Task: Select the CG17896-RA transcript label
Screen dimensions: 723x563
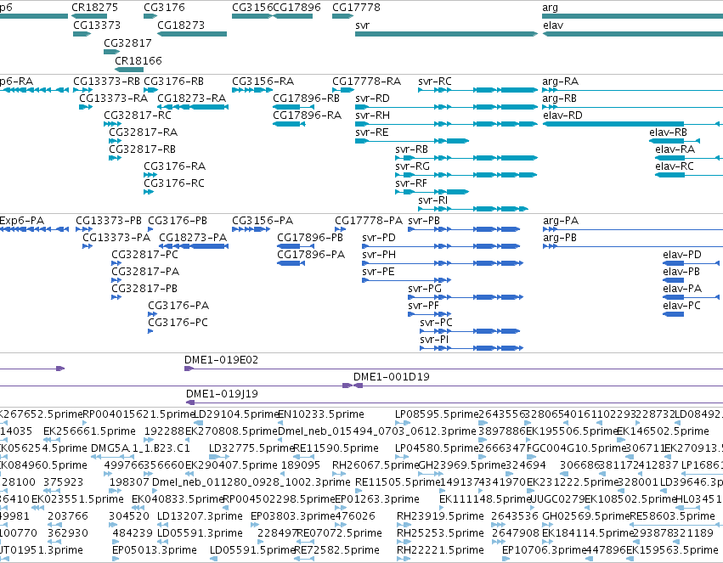Action: [x=307, y=115]
